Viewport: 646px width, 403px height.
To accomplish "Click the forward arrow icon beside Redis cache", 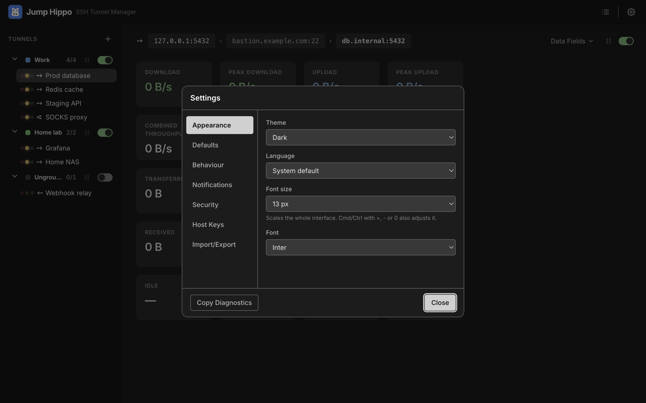I will [x=39, y=90].
